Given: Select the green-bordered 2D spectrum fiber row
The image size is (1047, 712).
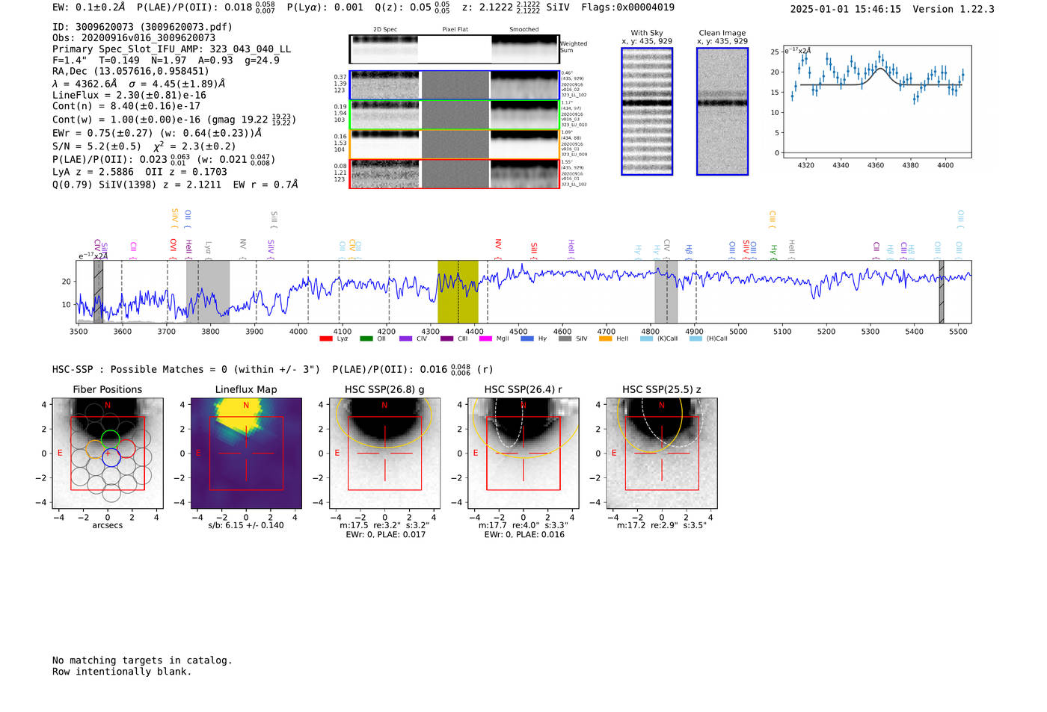Looking at the screenshot, I should click(x=454, y=115).
